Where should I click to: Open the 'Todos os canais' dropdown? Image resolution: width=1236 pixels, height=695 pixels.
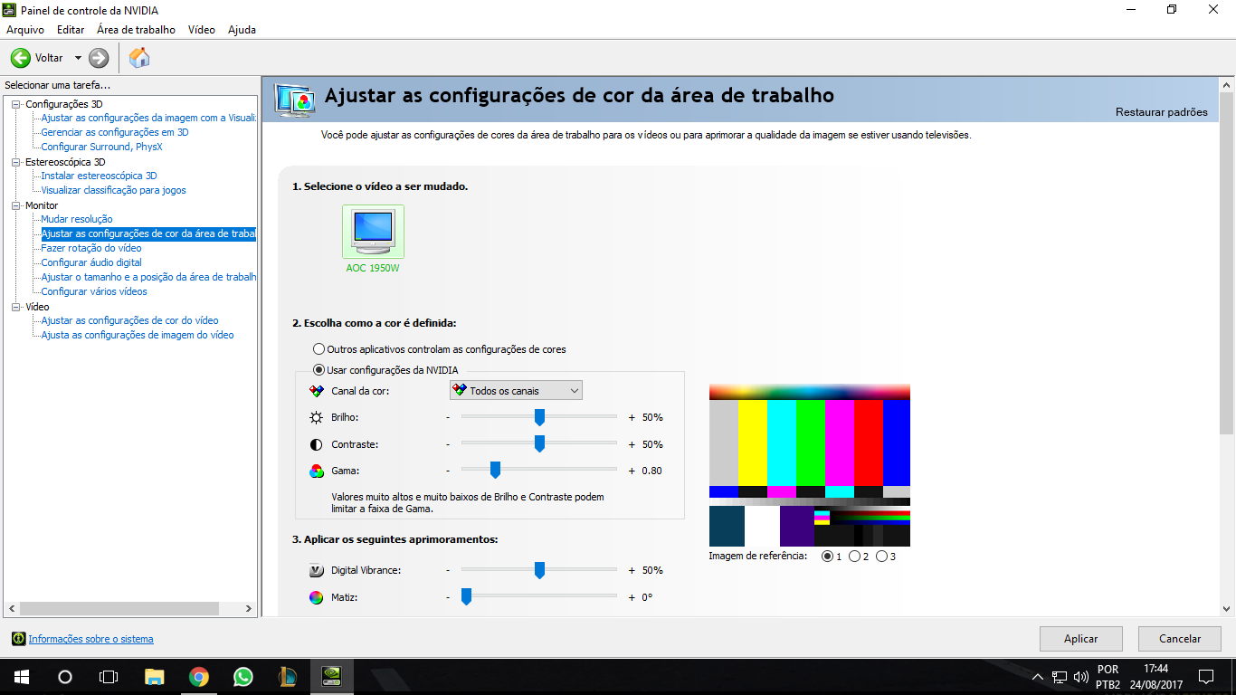(516, 391)
